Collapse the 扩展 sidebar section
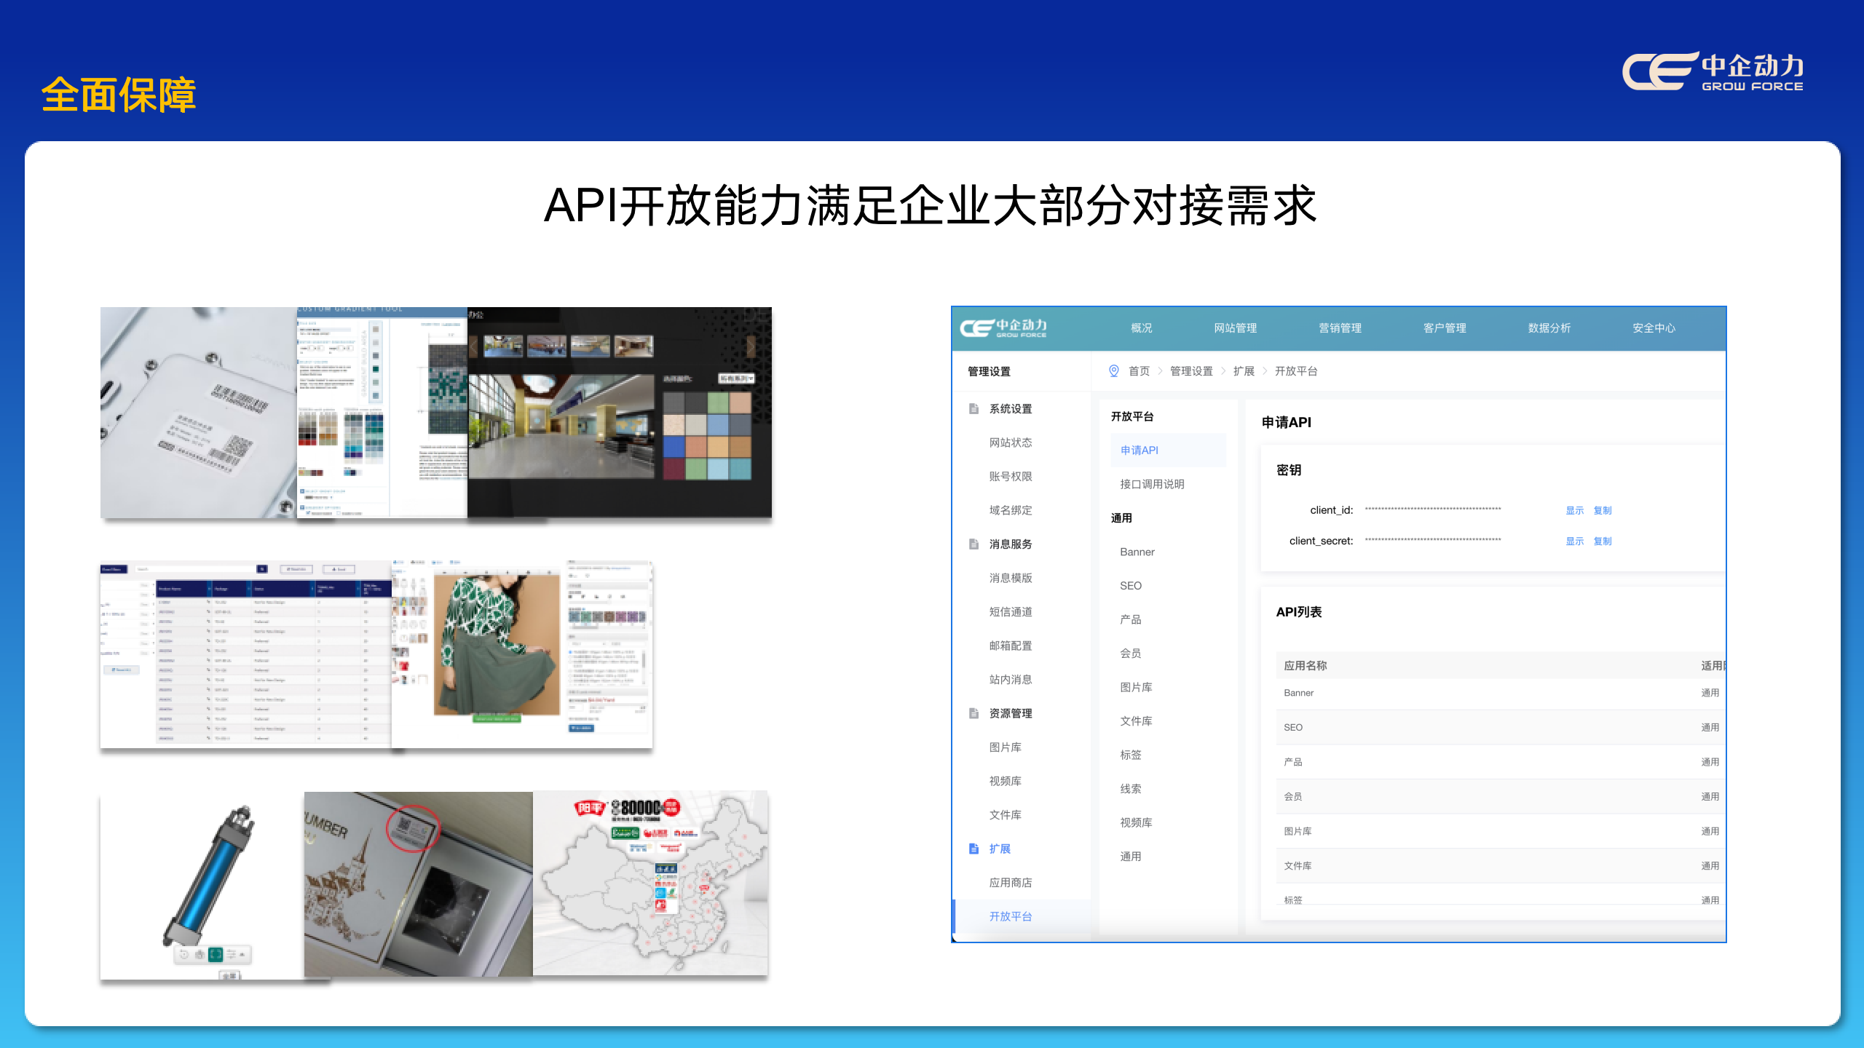 (999, 849)
